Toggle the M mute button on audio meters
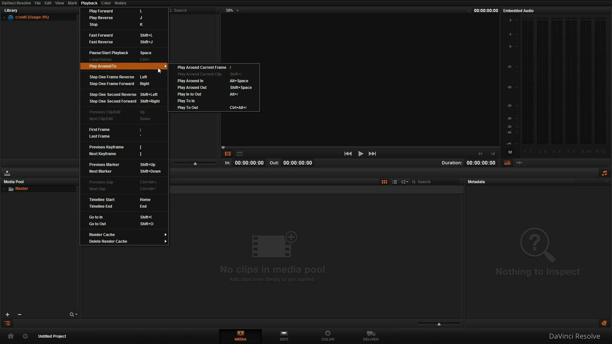 point(510,152)
